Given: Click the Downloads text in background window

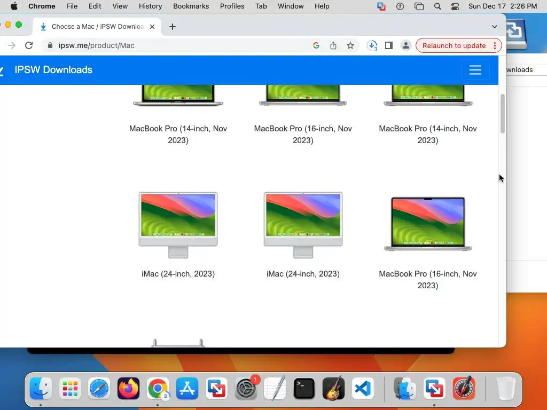Looking at the screenshot, I should click(x=520, y=70).
